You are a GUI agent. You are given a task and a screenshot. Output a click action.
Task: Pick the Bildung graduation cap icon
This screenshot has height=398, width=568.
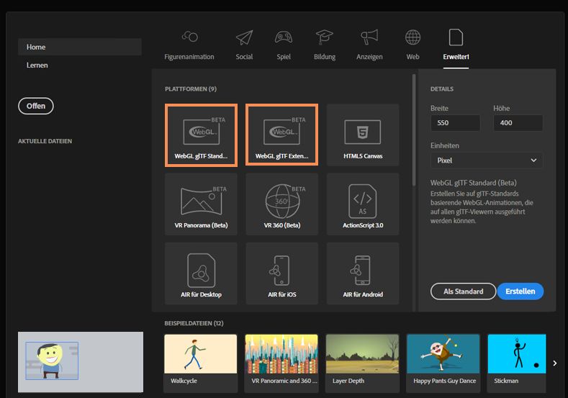(324, 37)
